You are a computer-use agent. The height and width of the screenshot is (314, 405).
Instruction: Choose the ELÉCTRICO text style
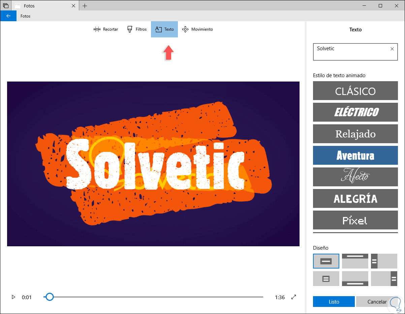[x=355, y=112]
